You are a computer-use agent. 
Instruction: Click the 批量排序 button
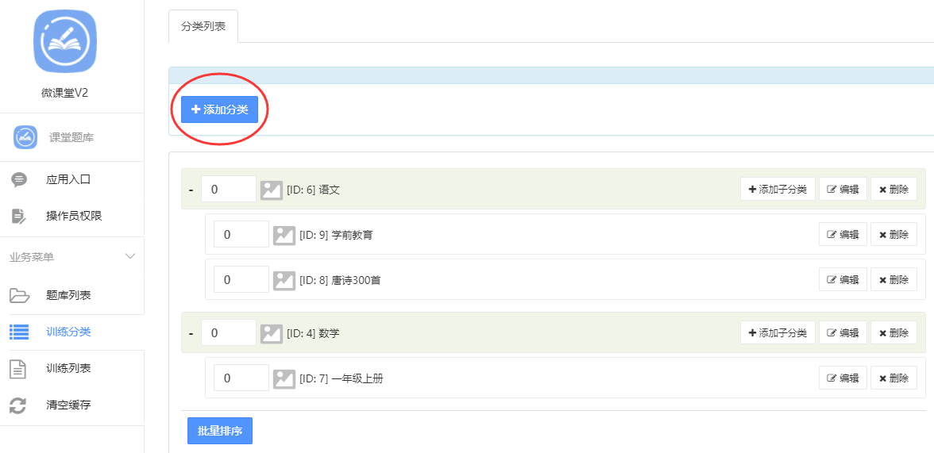(220, 431)
